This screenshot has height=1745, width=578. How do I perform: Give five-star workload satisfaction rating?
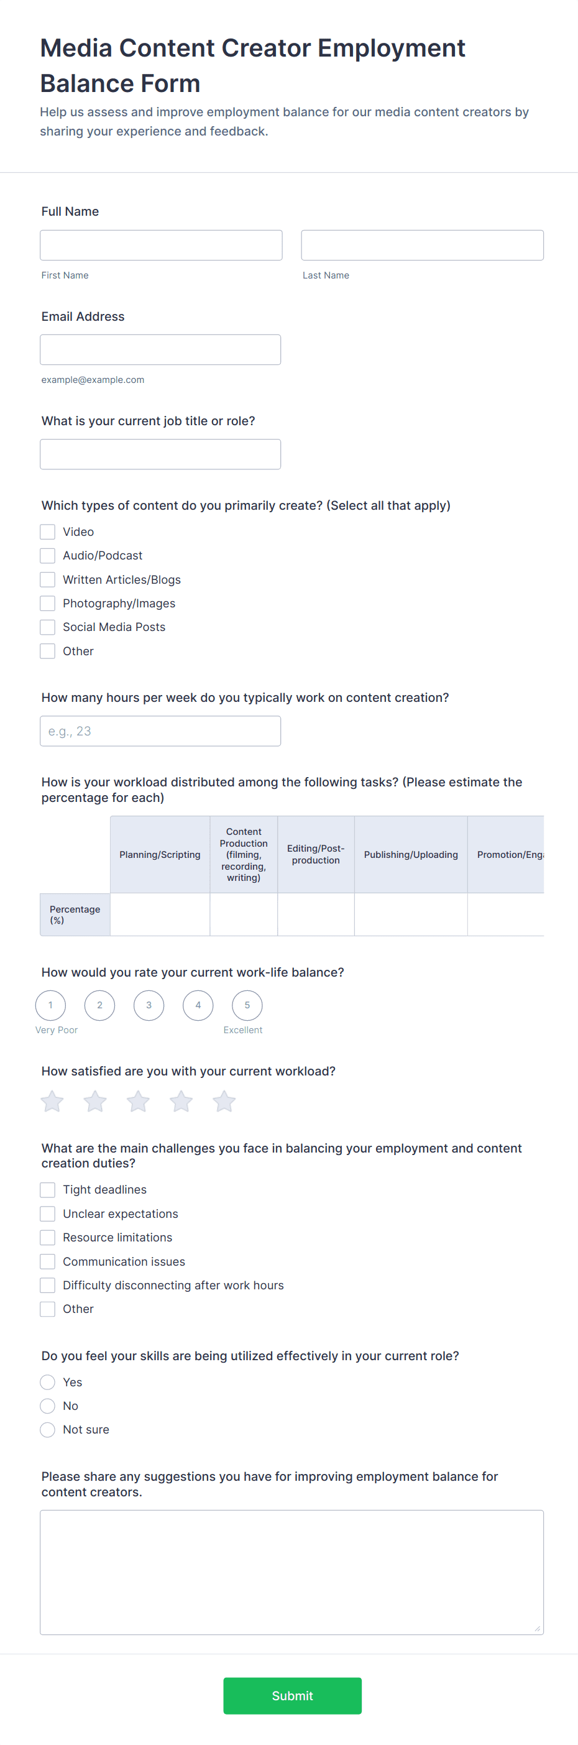pyautogui.click(x=224, y=1102)
